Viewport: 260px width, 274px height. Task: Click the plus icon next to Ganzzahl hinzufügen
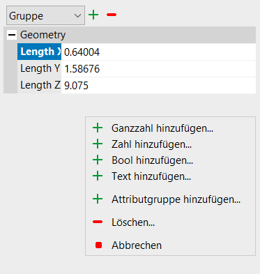pos(98,128)
